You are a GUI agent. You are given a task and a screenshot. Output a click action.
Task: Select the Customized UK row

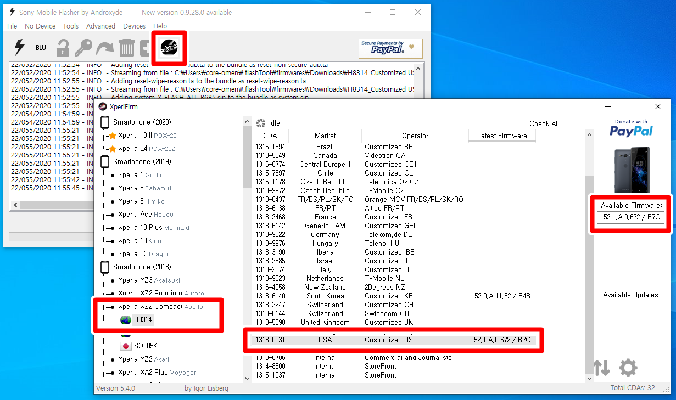click(x=393, y=322)
